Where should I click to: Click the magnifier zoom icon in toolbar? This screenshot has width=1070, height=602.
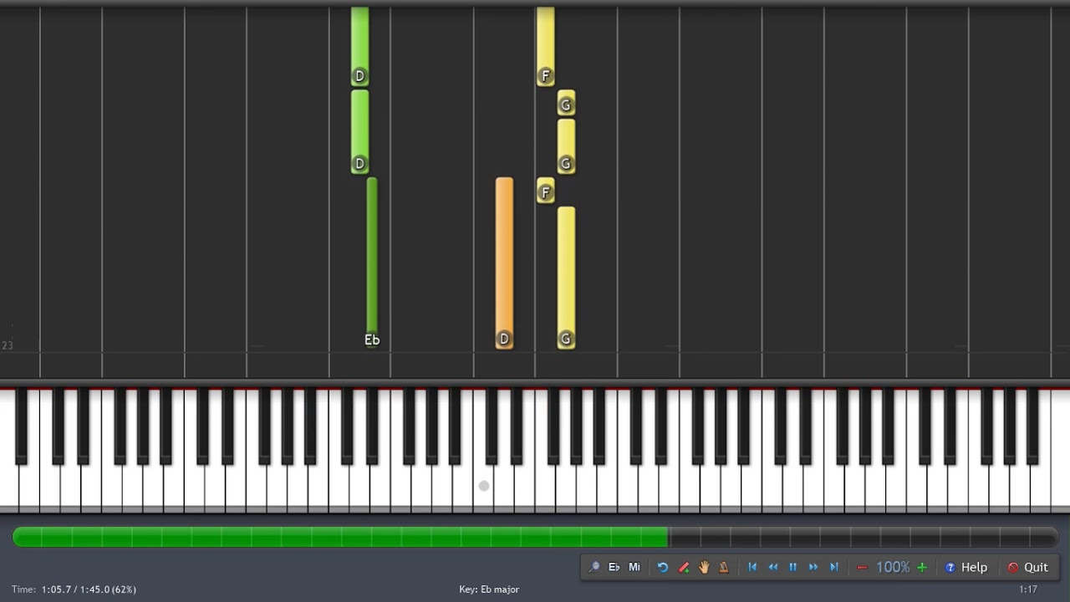coord(594,567)
